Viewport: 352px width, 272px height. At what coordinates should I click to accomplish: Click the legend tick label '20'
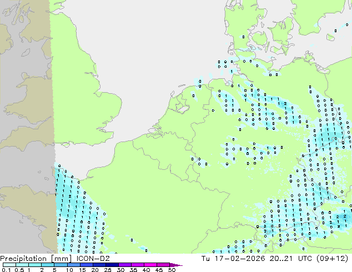(95, 270)
